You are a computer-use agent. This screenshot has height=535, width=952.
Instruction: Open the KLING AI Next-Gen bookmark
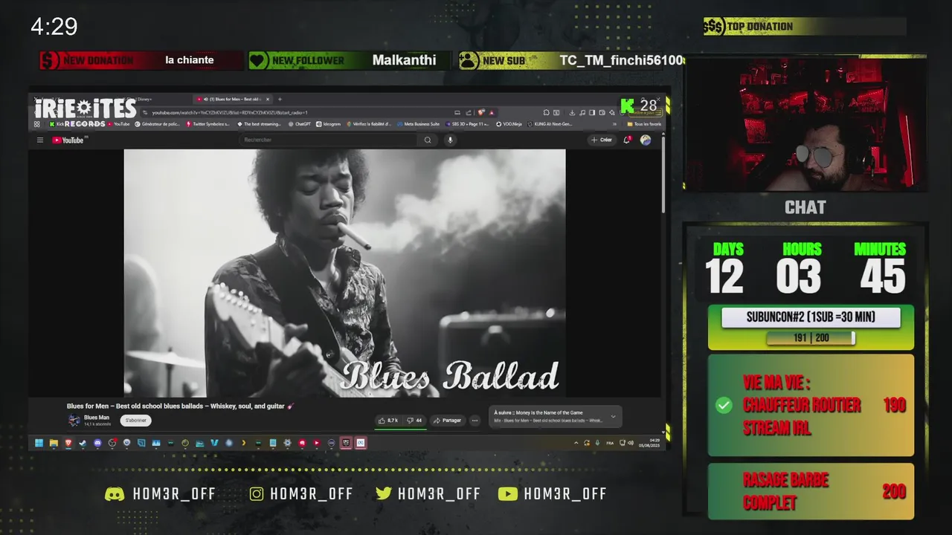(x=550, y=124)
